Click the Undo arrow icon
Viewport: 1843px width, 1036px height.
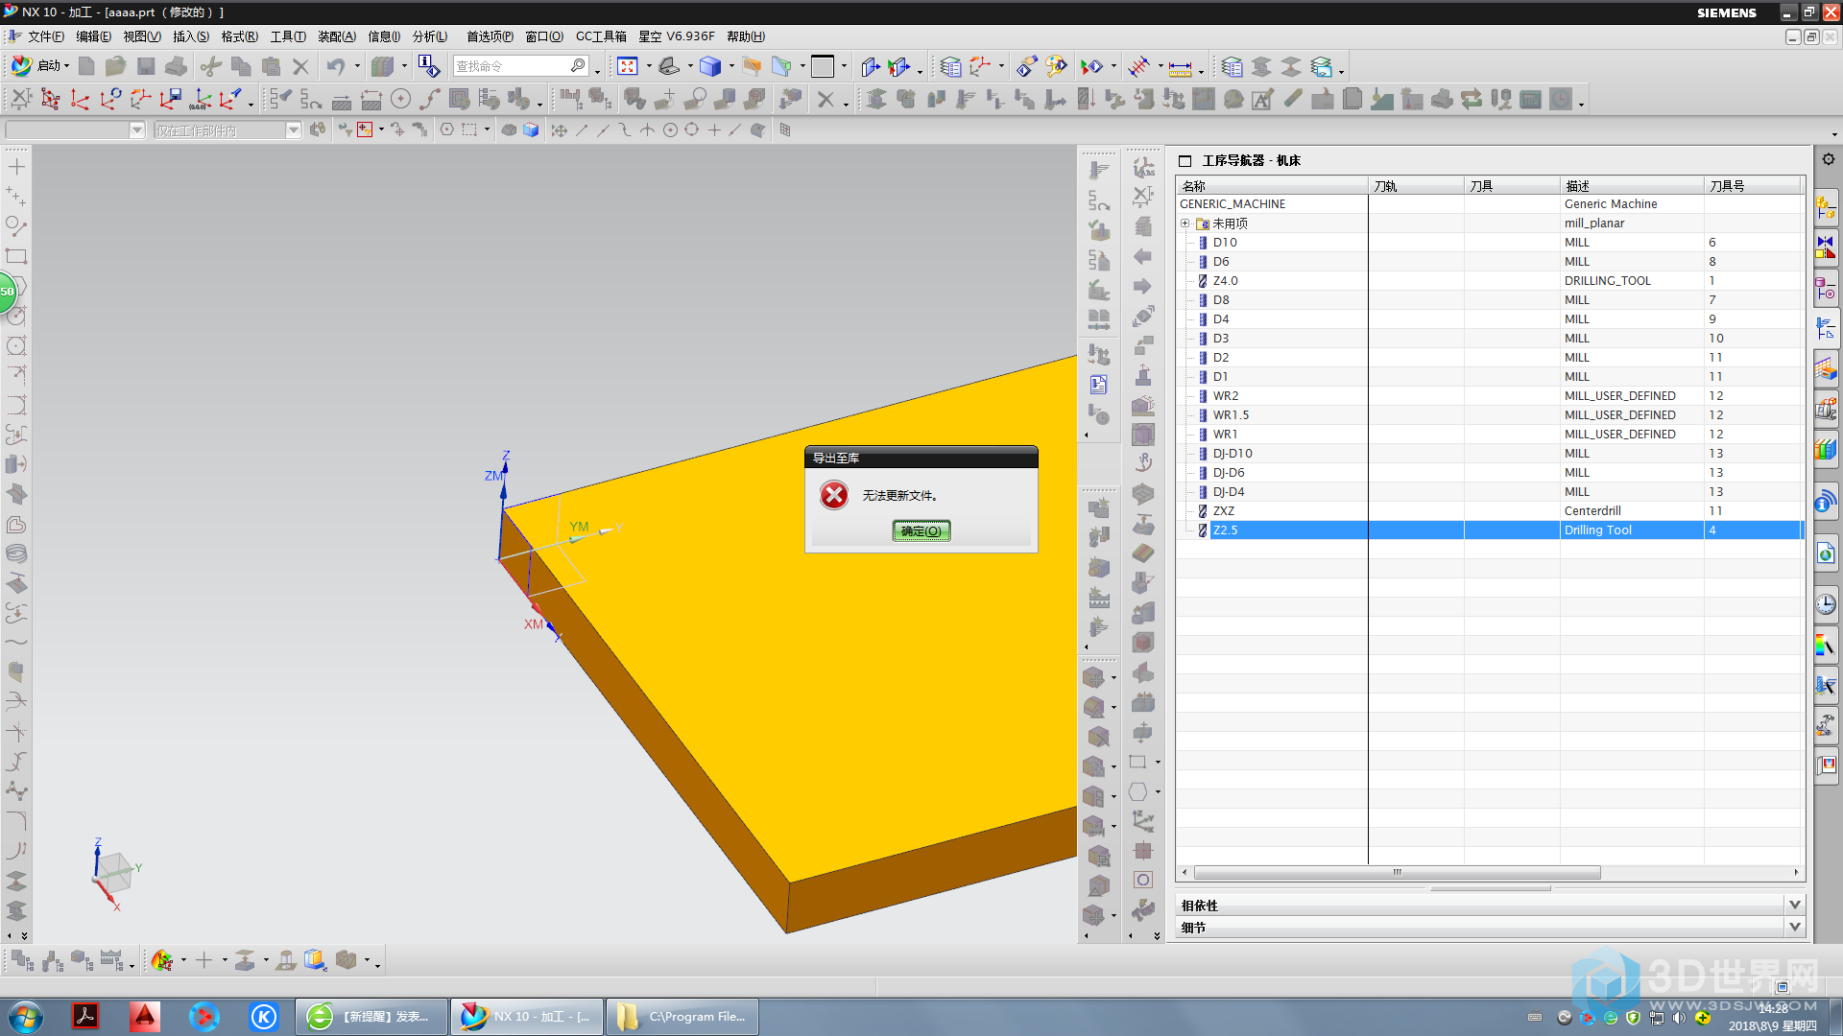click(335, 66)
